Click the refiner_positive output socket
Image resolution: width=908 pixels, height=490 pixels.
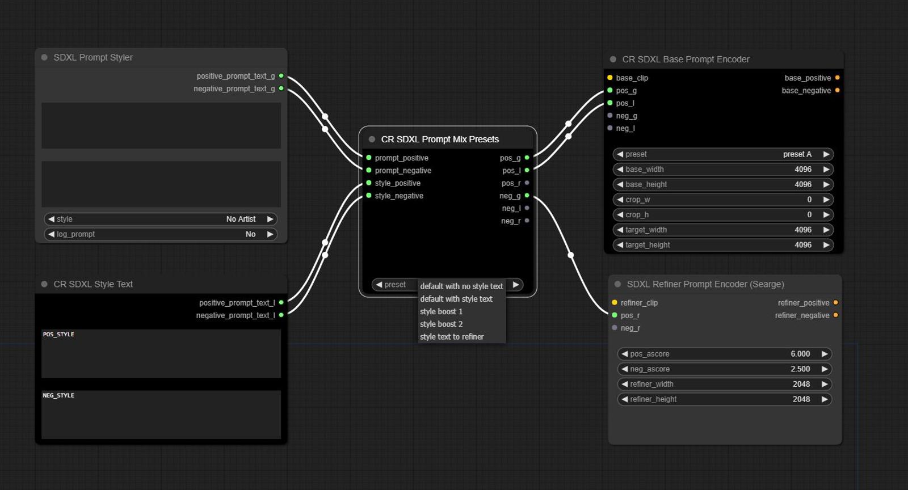(835, 303)
